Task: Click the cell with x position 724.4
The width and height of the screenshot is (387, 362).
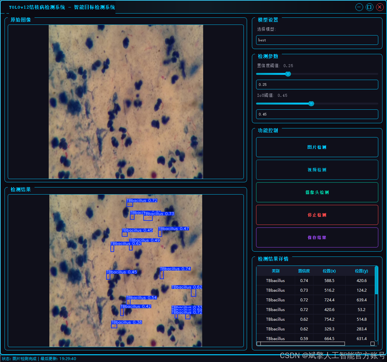Action: [x=329, y=300]
